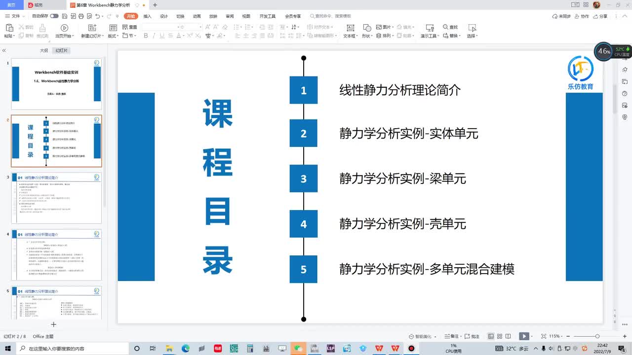632x355 pixels.
Task: Switch to the Outline (大纲) panel tab
Action: (x=44, y=50)
